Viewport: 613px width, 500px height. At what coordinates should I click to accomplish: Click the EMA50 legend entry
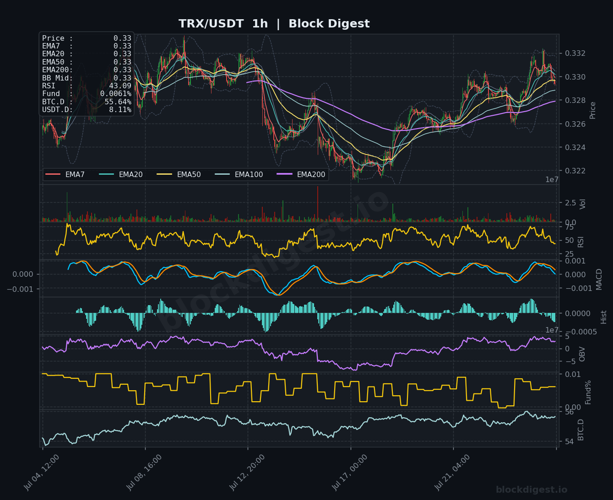tap(179, 174)
